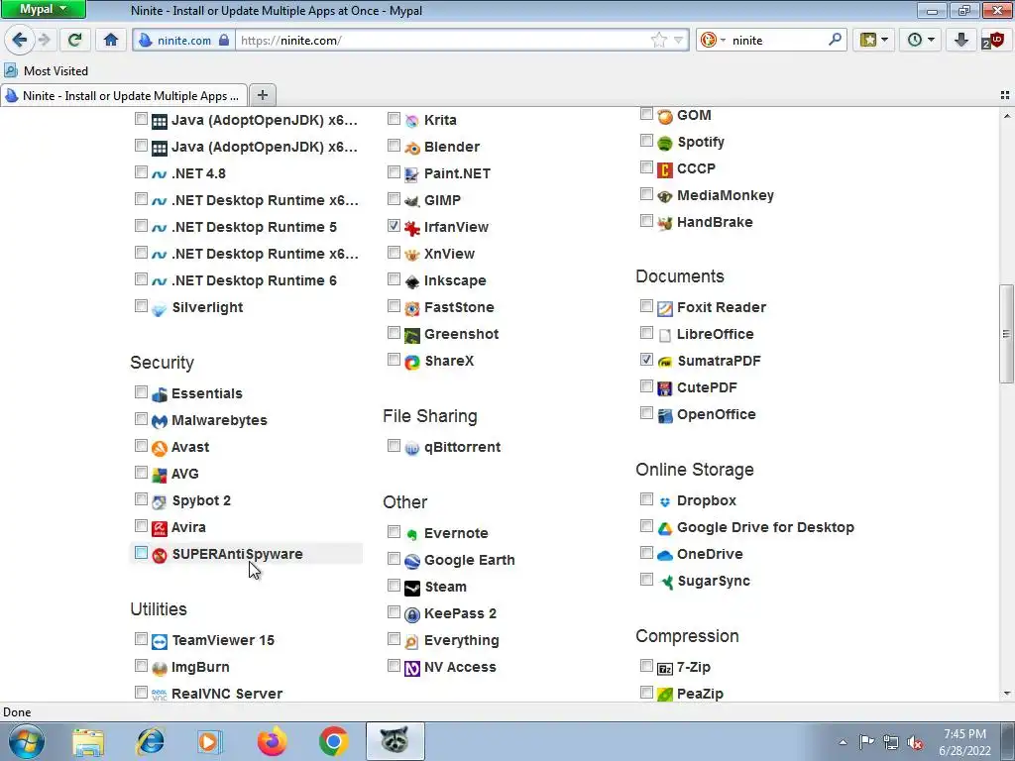Open Firefox from the taskbar
Viewport: 1015px width, 761px height.
[272, 741]
